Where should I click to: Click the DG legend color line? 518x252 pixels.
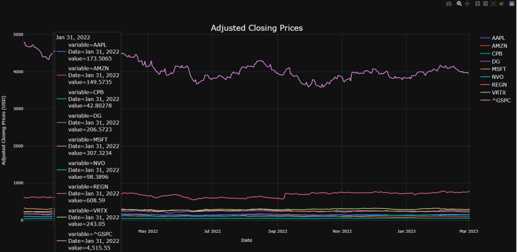coord(484,62)
